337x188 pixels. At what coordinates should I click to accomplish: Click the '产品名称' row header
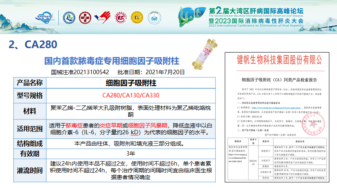click(30, 83)
